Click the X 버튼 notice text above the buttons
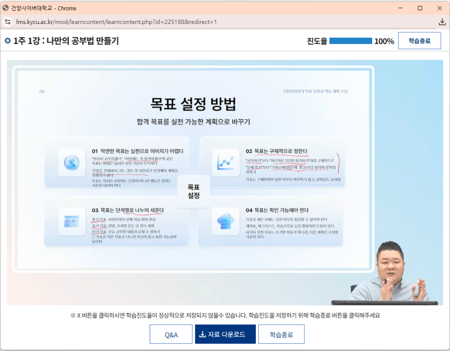Image resolution: width=450 pixels, height=351 pixels. click(225, 315)
